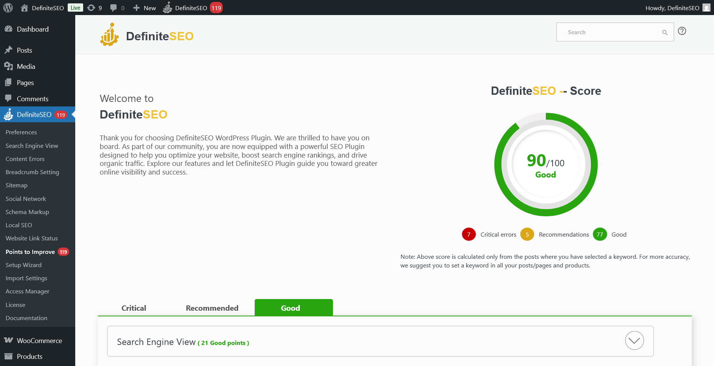Select the Media icon in the sidebar

[9, 66]
